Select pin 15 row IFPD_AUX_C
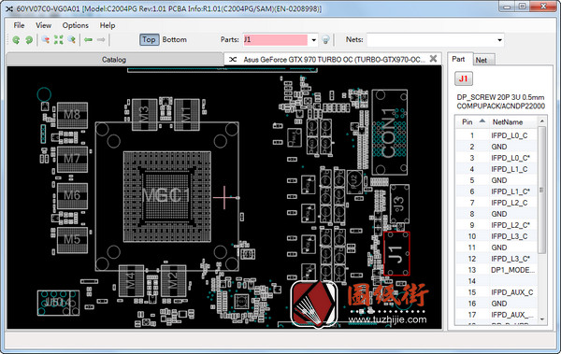The height and width of the screenshot is (354, 561). (496, 292)
